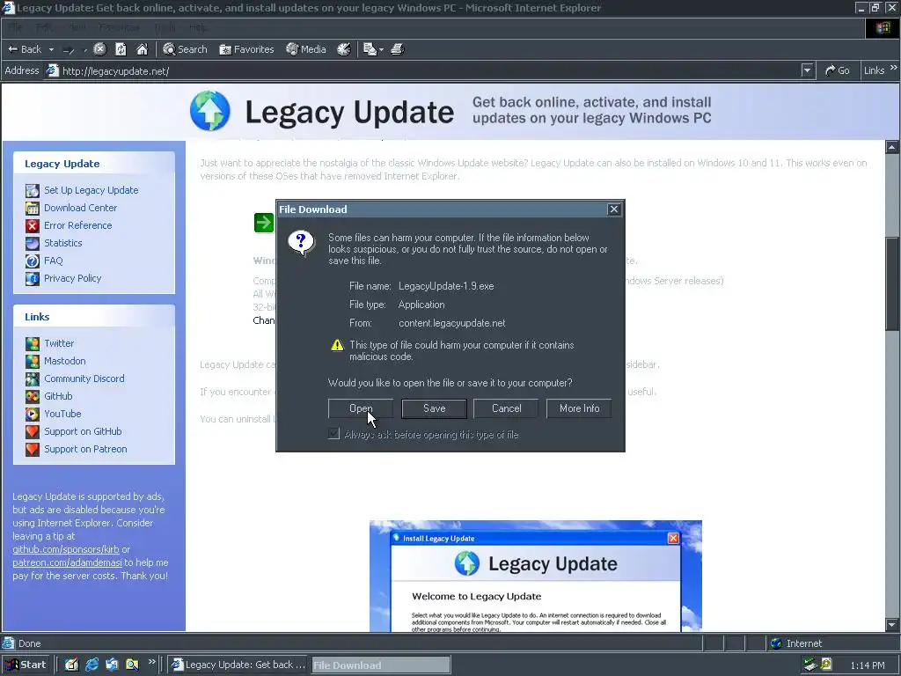Click the address bar URL field
The width and height of the screenshot is (901, 676).
pyautogui.click(x=422, y=70)
